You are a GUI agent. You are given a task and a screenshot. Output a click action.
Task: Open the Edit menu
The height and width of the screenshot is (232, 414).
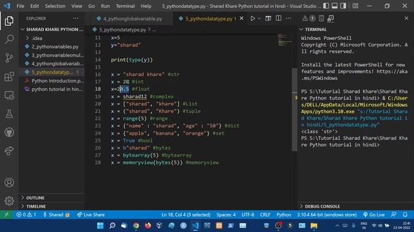coord(34,6)
